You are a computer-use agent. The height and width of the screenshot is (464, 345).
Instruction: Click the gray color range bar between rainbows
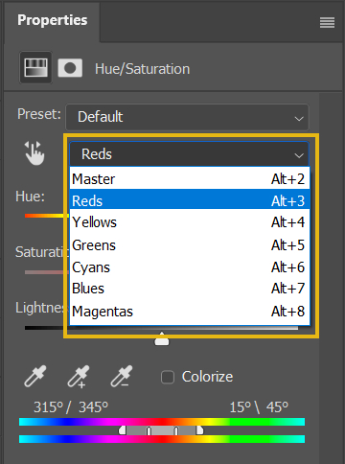click(x=161, y=430)
